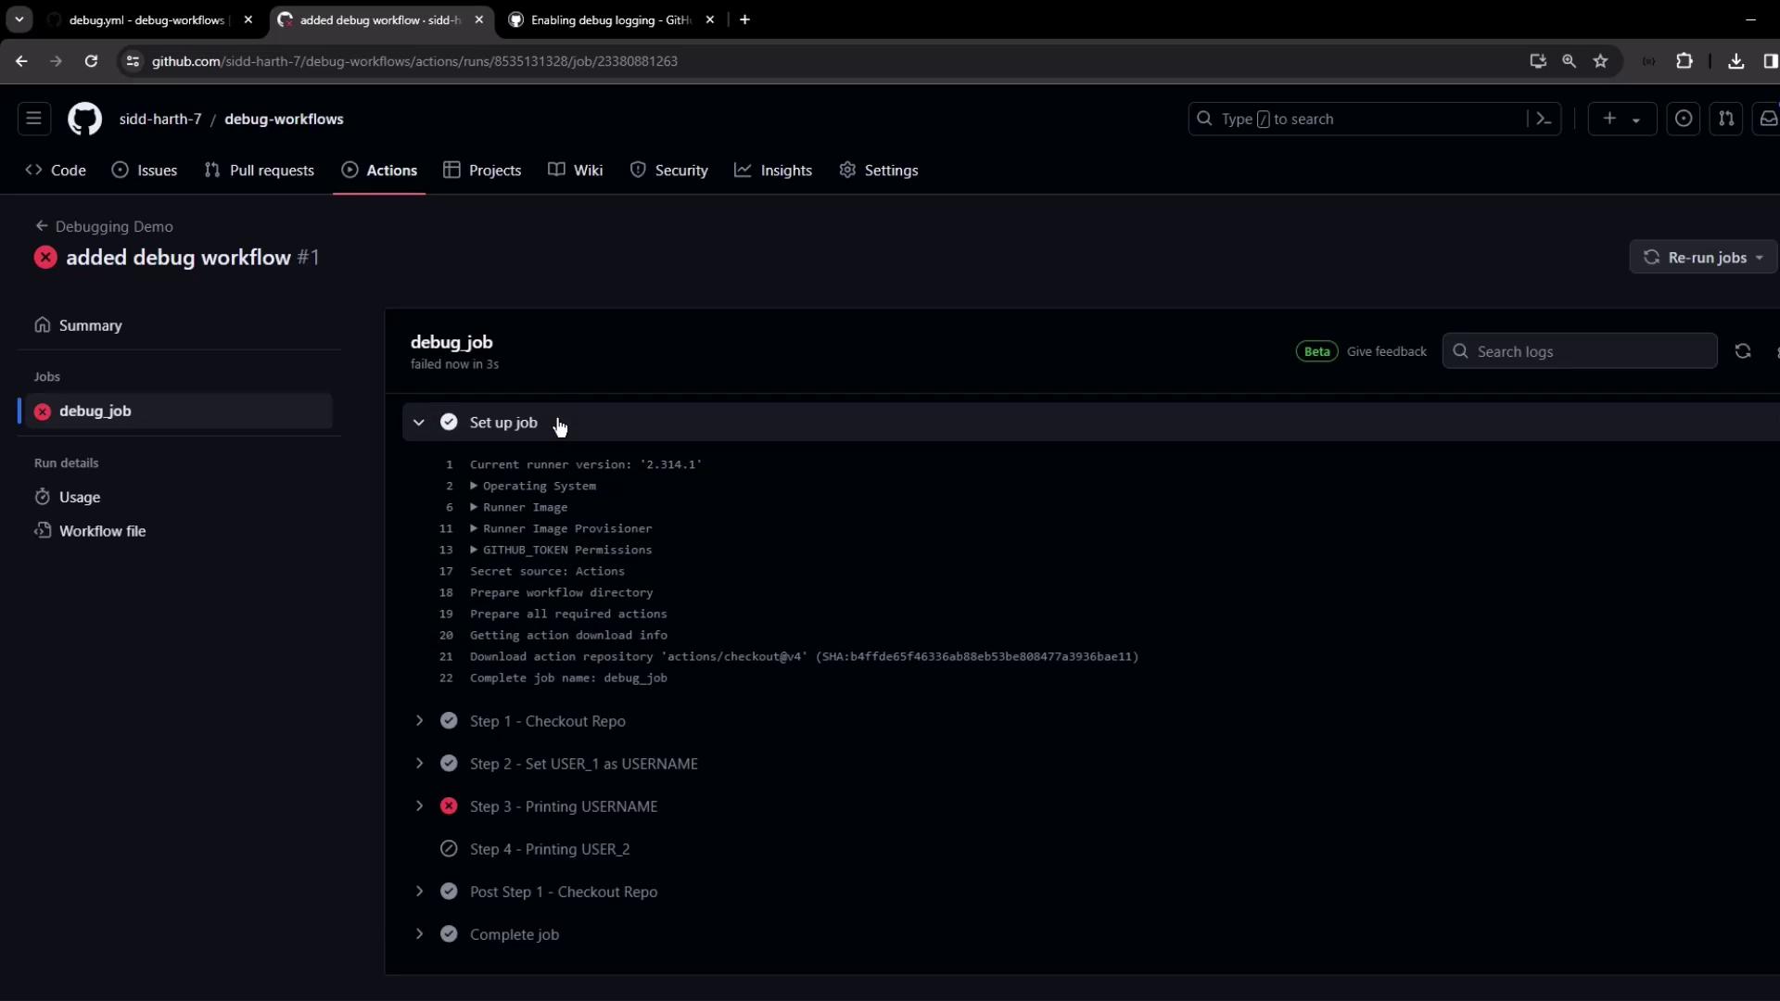The height and width of the screenshot is (1001, 1780).
Task: Open the Issues shortcut icon in header
Action: pos(1684,119)
